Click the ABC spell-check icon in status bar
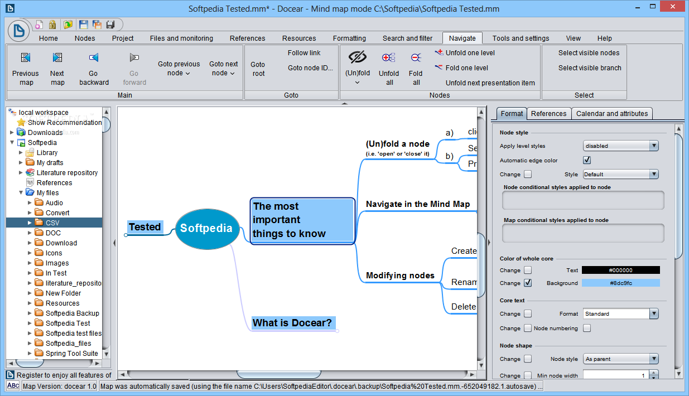This screenshot has width=689, height=396. pos(13,386)
